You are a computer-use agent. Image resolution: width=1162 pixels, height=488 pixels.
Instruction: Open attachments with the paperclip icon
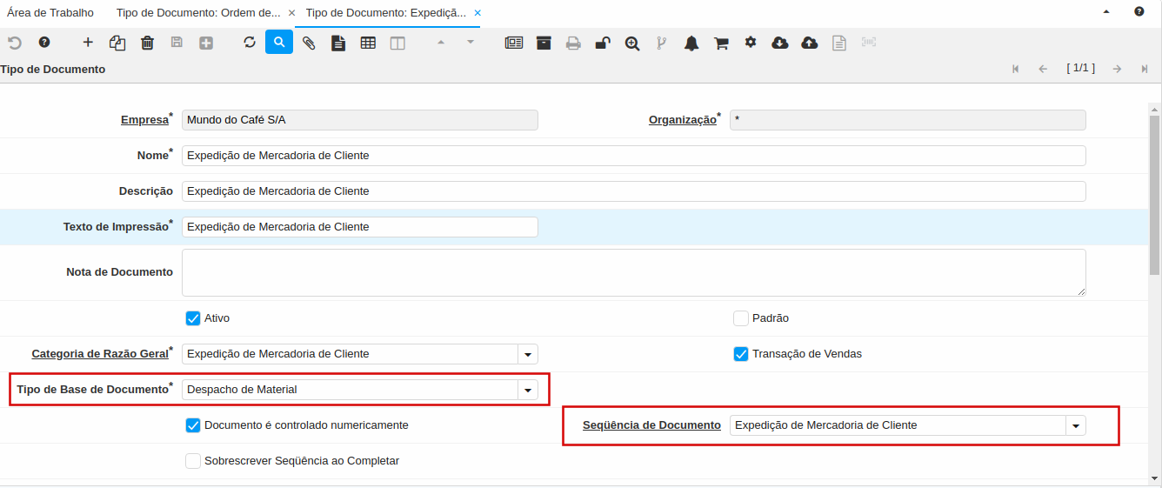click(x=309, y=43)
